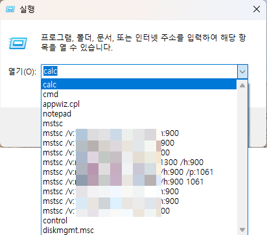Select the mstsc entry ending /h:900 1061
The height and width of the screenshot is (235, 267).
click(x=139, y=182)
